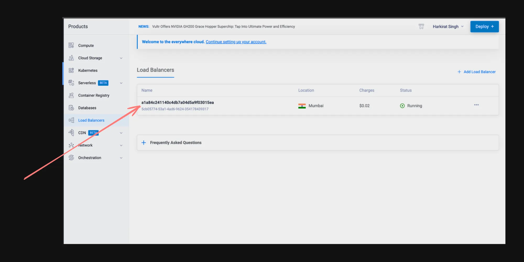Expand the Cloud Storage submenu chevron

(x=121, y=58)
